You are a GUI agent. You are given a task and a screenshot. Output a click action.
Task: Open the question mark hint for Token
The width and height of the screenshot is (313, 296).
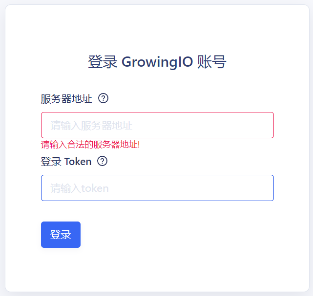click(x=102, y=161)
